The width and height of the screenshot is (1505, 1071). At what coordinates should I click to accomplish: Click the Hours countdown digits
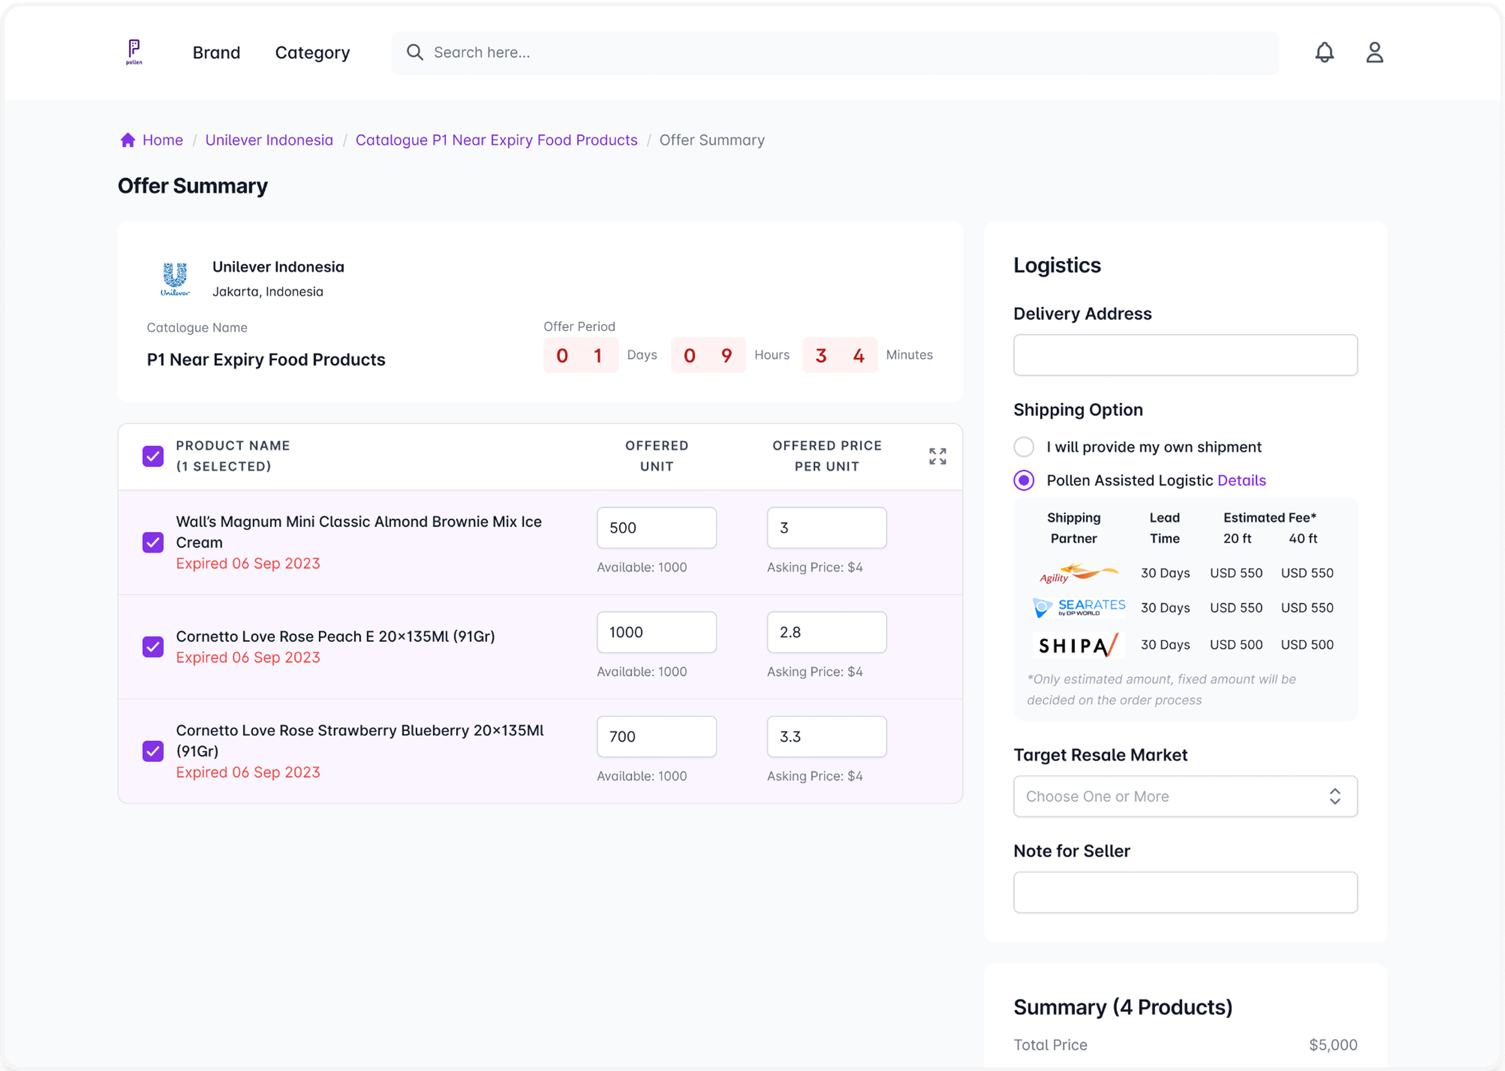point(708,355)
